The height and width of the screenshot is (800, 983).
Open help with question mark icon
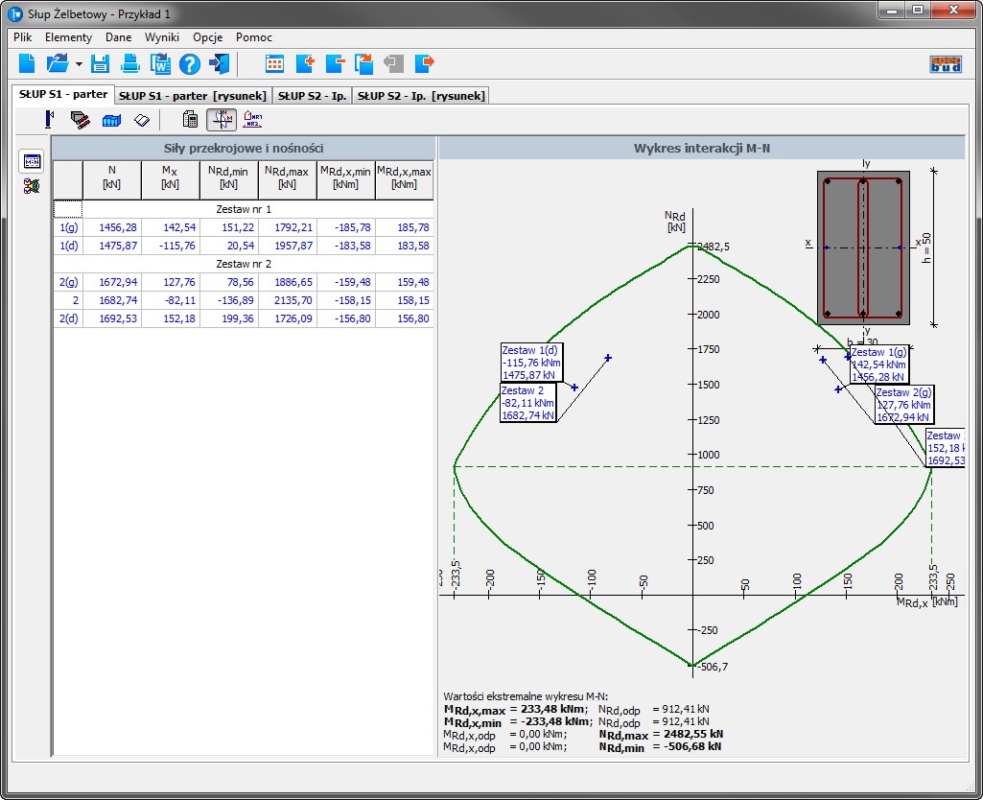[189, 64]
